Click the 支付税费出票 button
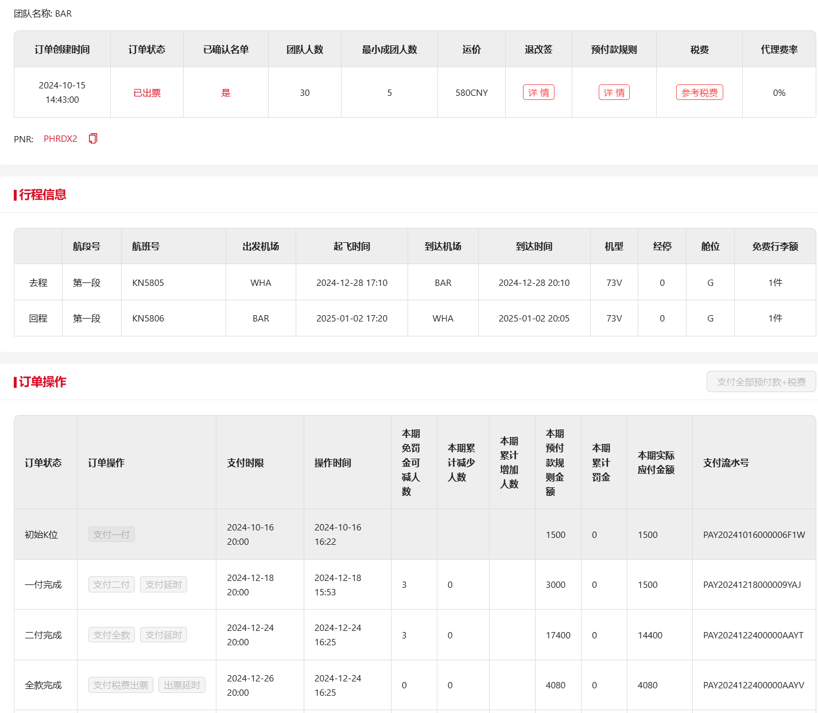 [x=121, y=685]
